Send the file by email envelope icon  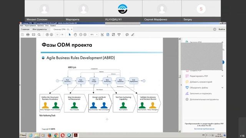pos(33,34)
